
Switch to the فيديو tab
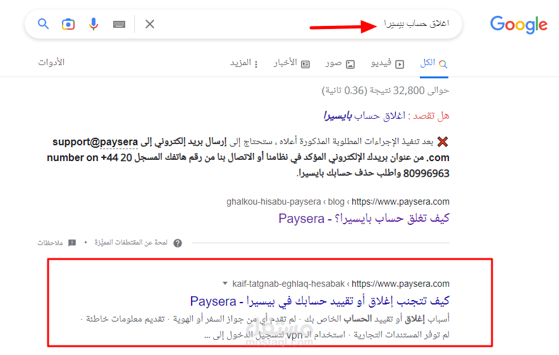click(x=387, y=63)
